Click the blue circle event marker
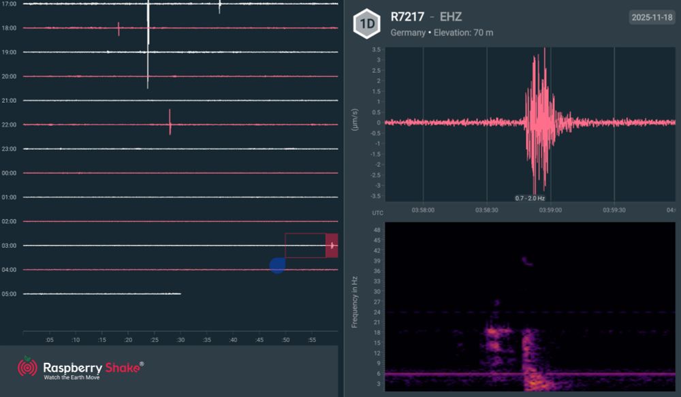 277,264
